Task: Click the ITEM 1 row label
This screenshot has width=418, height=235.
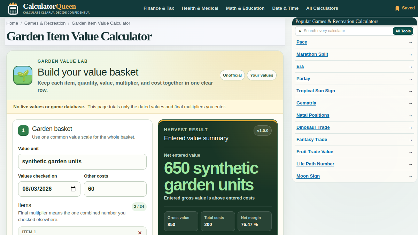Action: tap(29, 232)
